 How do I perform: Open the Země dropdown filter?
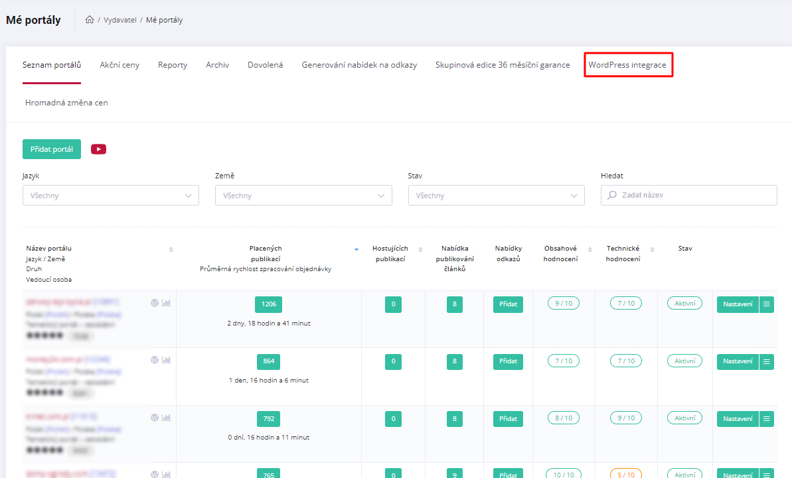pyautogui.click(x=303, y=196)
